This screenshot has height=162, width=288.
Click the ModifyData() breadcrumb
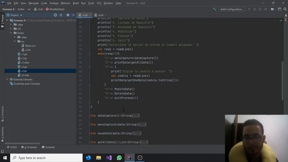[x=55, y=9]
